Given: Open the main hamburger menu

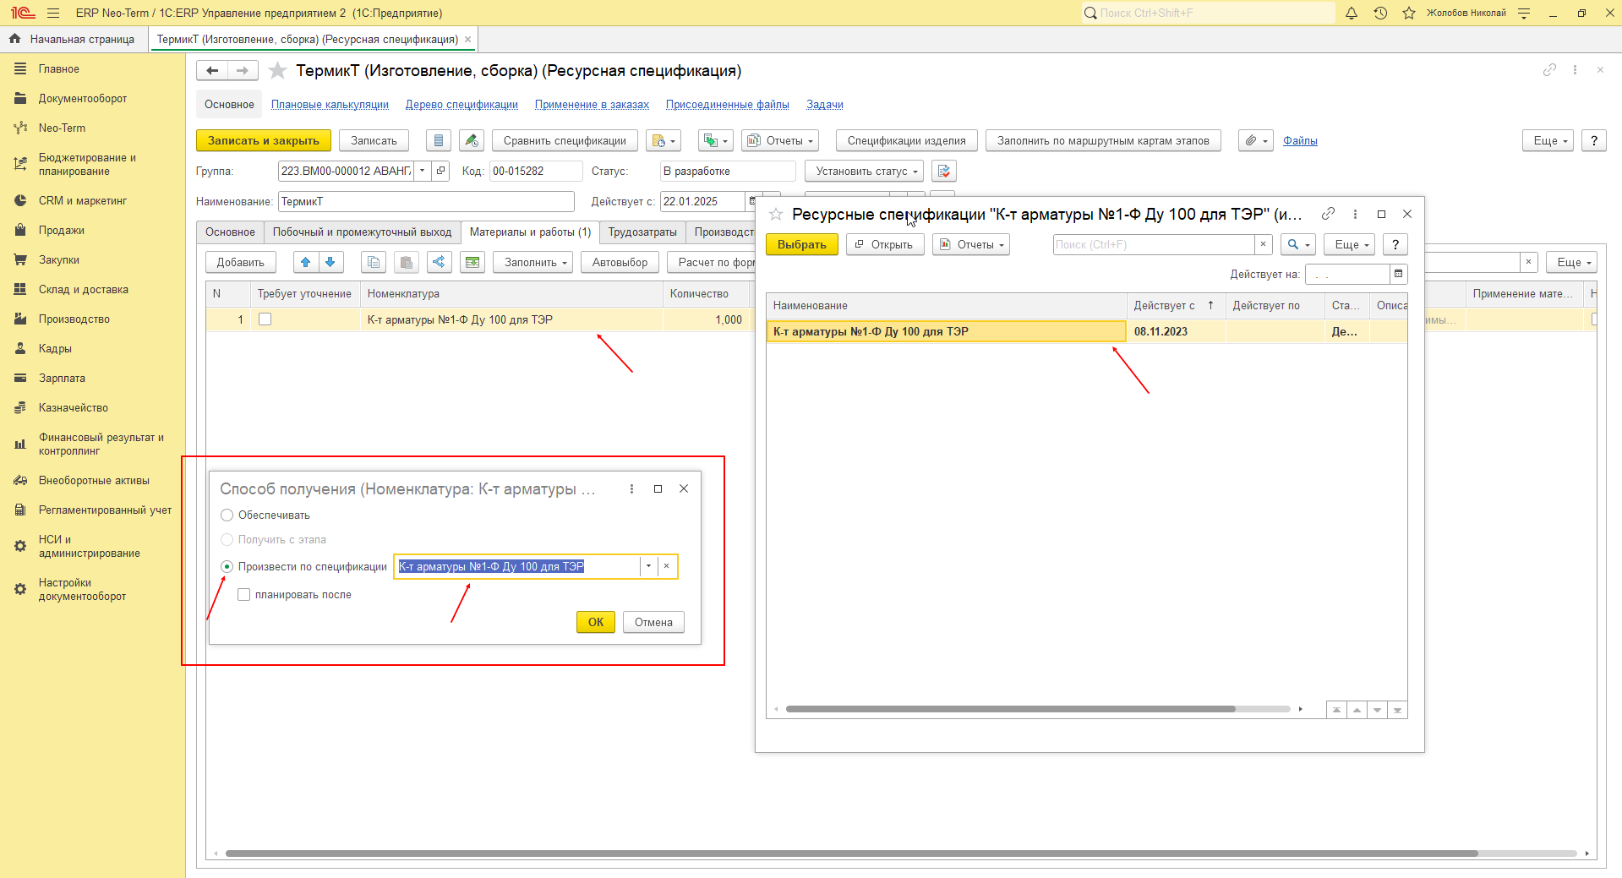Looking at the screenshot, I should [53, 13].
